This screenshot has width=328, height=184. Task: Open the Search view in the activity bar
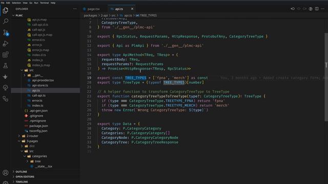point(6,21)
